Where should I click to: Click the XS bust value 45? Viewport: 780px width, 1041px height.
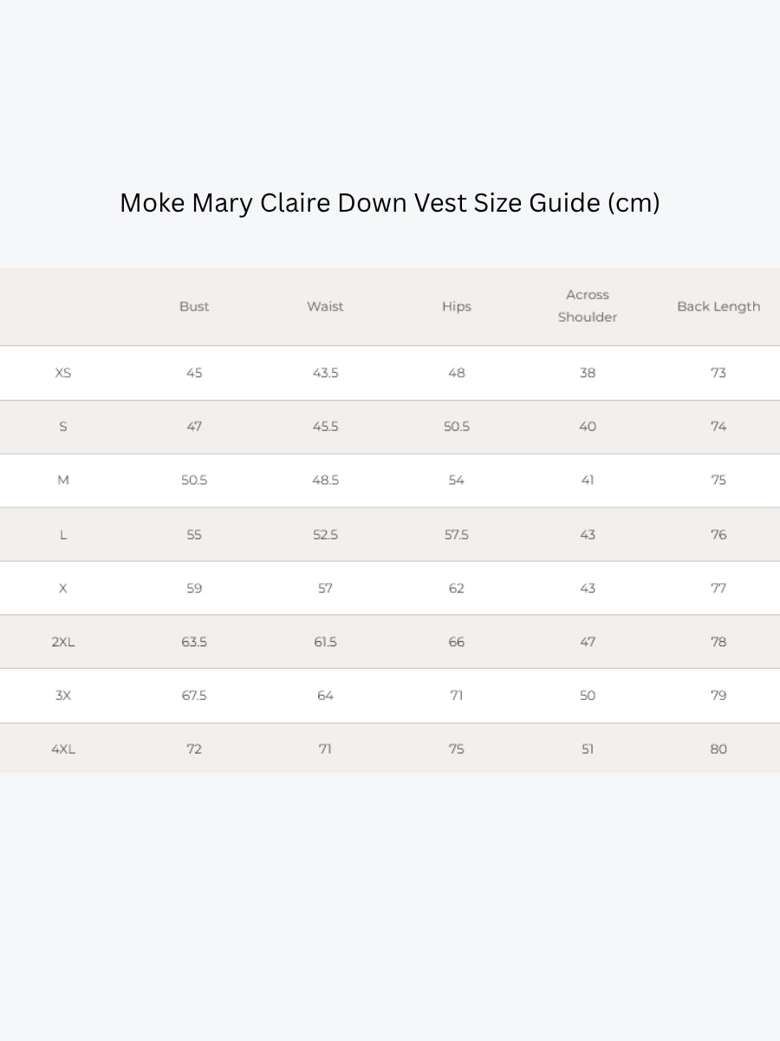(x=194, y=373)
